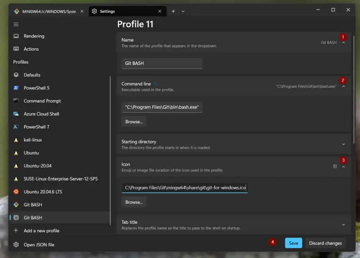The height and width of the screenshot is (258, 360).
Task: Click the Settings tab gear icon
Action: coord(94,11)
